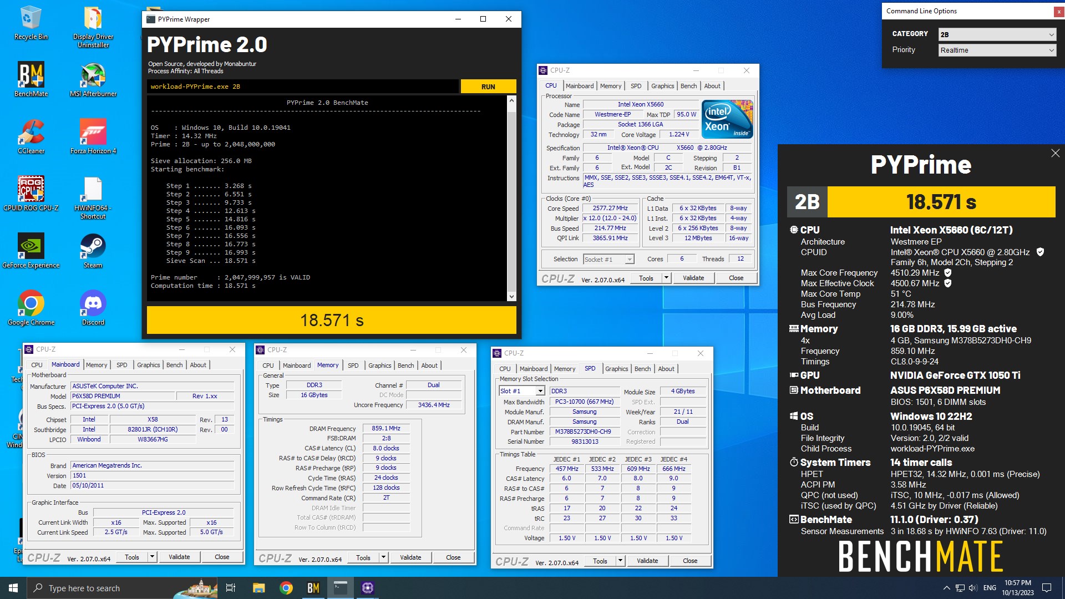
Task: Open the notification center icon
Action: click(x=1047, y=588)
